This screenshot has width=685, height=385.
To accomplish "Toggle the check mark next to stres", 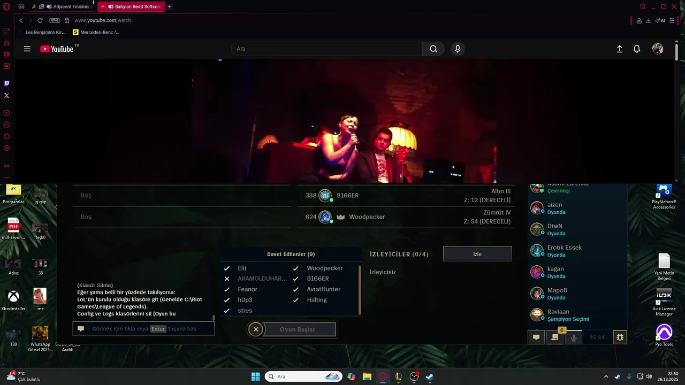I will pos(227,311).
